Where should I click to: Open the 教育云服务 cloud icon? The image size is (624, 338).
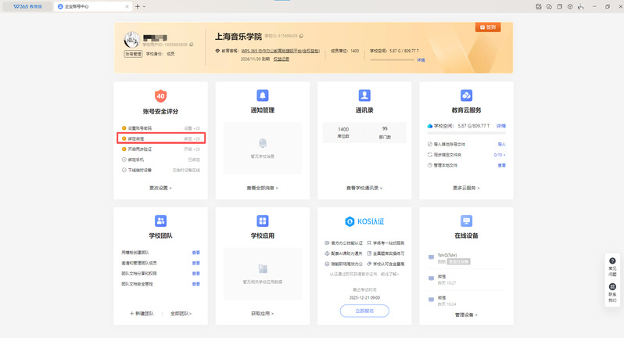pyautogui.click(x=466, y=95)
